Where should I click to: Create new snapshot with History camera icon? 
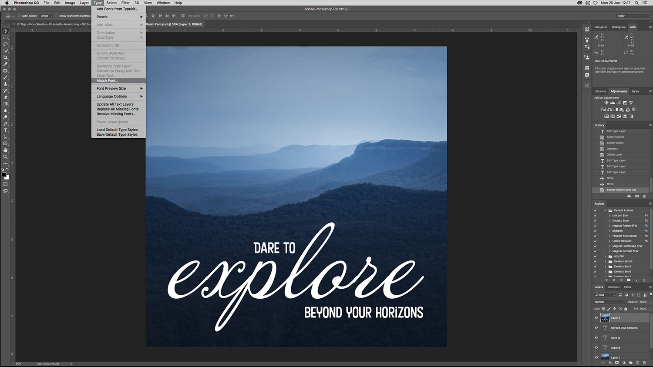point(637,196)
